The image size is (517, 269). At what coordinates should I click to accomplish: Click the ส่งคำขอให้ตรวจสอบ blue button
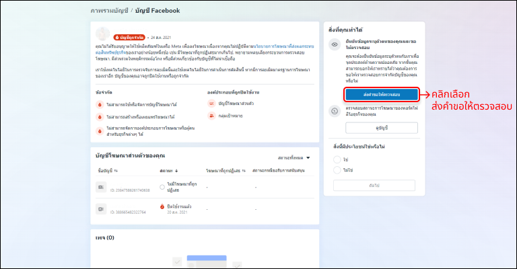click(x=382, y=95)
